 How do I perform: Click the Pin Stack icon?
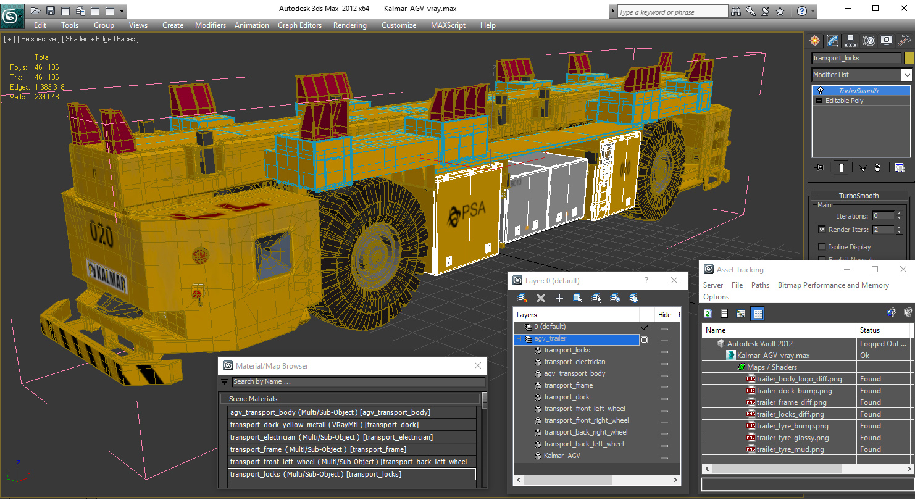coord(820,167)
